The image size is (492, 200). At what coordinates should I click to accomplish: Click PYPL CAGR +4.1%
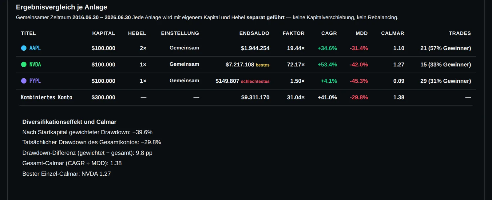pyautogui.click(x=329, y=81)
